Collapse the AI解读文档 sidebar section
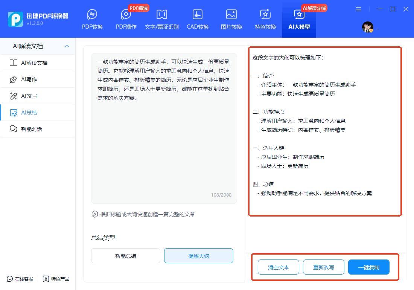Screen dimensions: 414x290 pyautogui.click(x=67, y=46)
